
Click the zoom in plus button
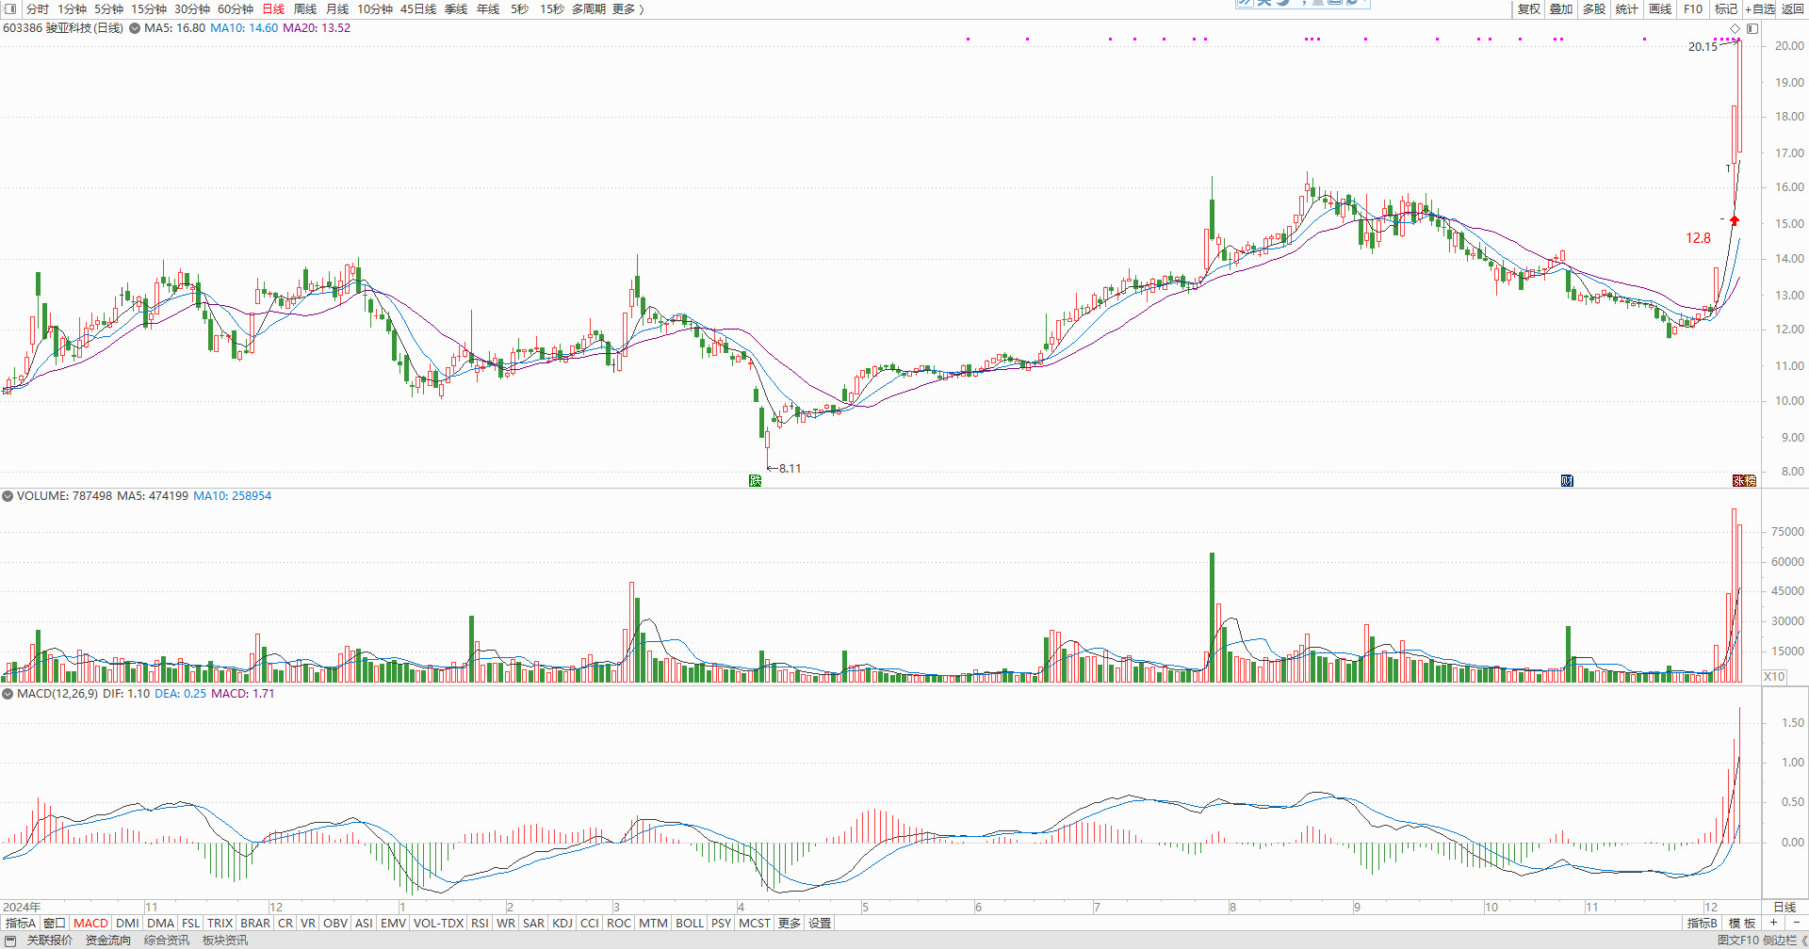pos(1773,923)
